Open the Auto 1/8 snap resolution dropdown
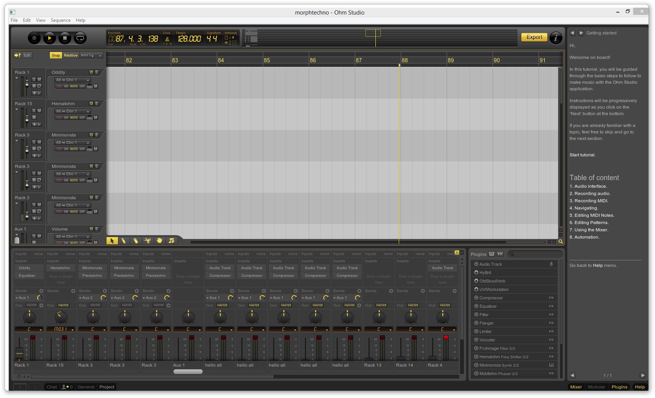This screenshot has width=655, height=398. [91, 55]
